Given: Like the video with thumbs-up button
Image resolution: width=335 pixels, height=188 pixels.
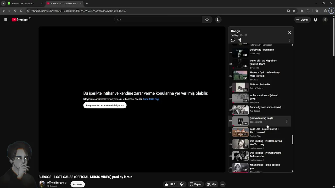Looking at the screenshot, I should tap(170, 184).
